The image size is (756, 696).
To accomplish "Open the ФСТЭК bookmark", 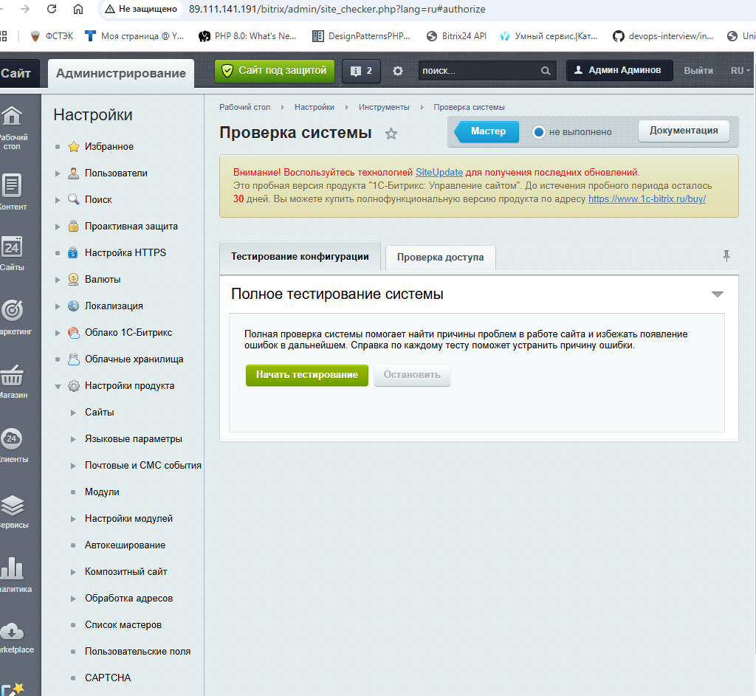I will [52, 36].
